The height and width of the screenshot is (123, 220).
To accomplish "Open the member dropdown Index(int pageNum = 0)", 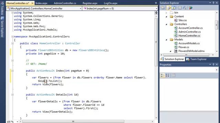I will 156,9.
